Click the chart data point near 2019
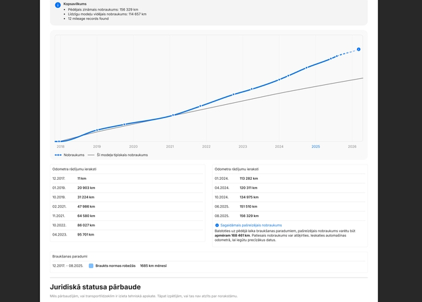 (97, 130)
